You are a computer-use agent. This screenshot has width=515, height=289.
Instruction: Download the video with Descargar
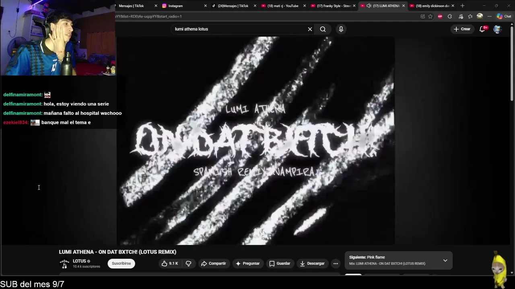pos(312,263)
